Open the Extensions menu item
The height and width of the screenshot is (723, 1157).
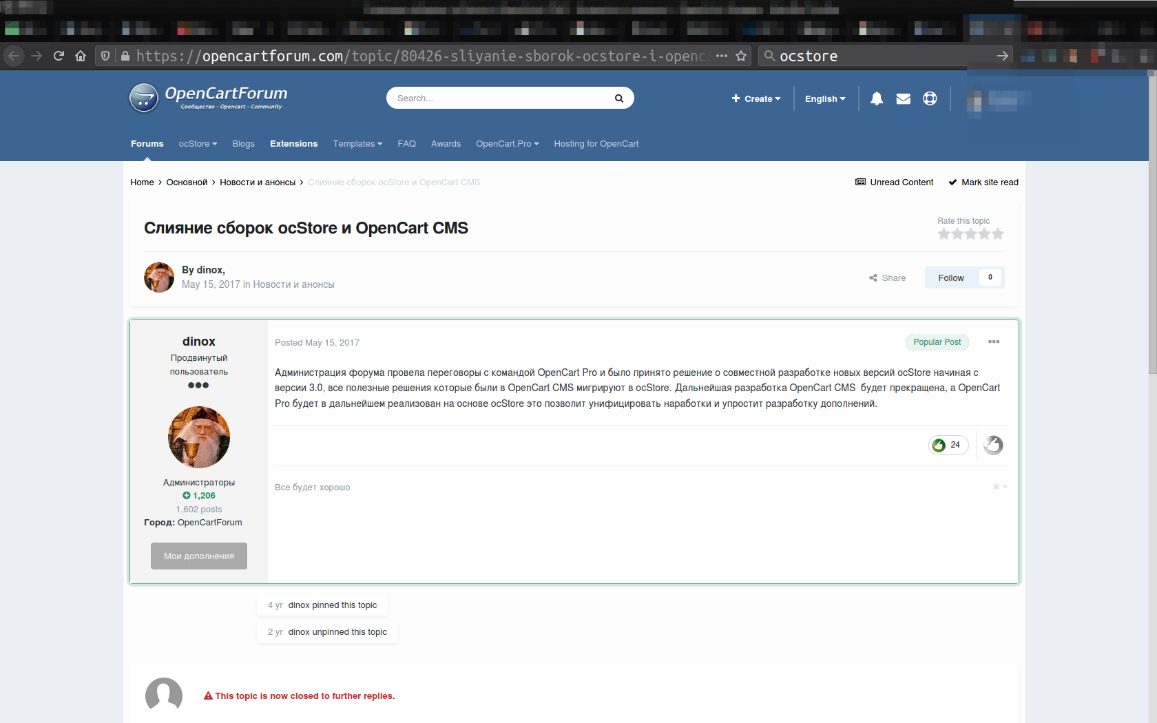coord(293,144)
